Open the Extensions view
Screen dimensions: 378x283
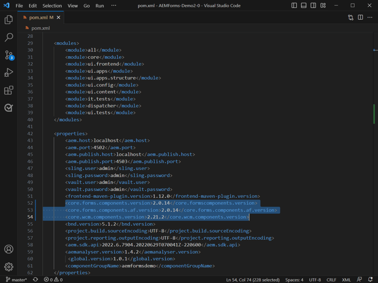9,90
